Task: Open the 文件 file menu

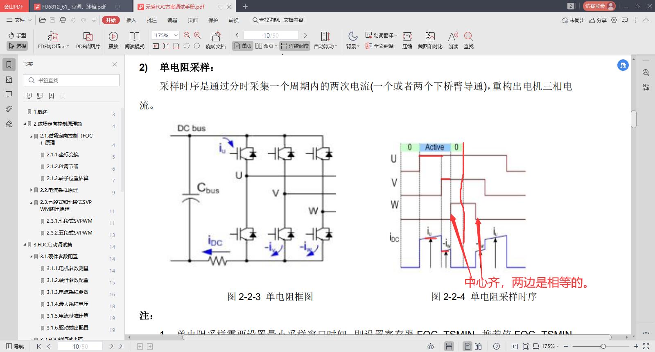Action: point(20,20)
